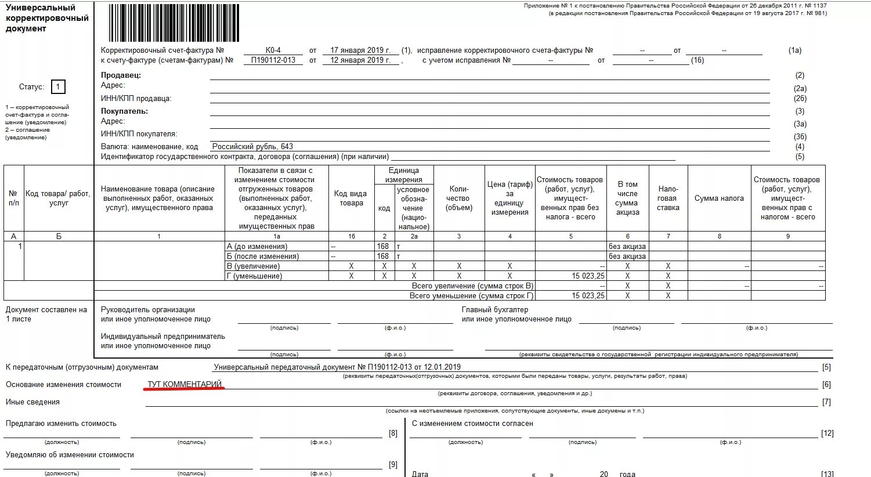Select invoice number "П190112-013" beside "к счету-фактуре"
871x477 pixels.
click(273, 60)
